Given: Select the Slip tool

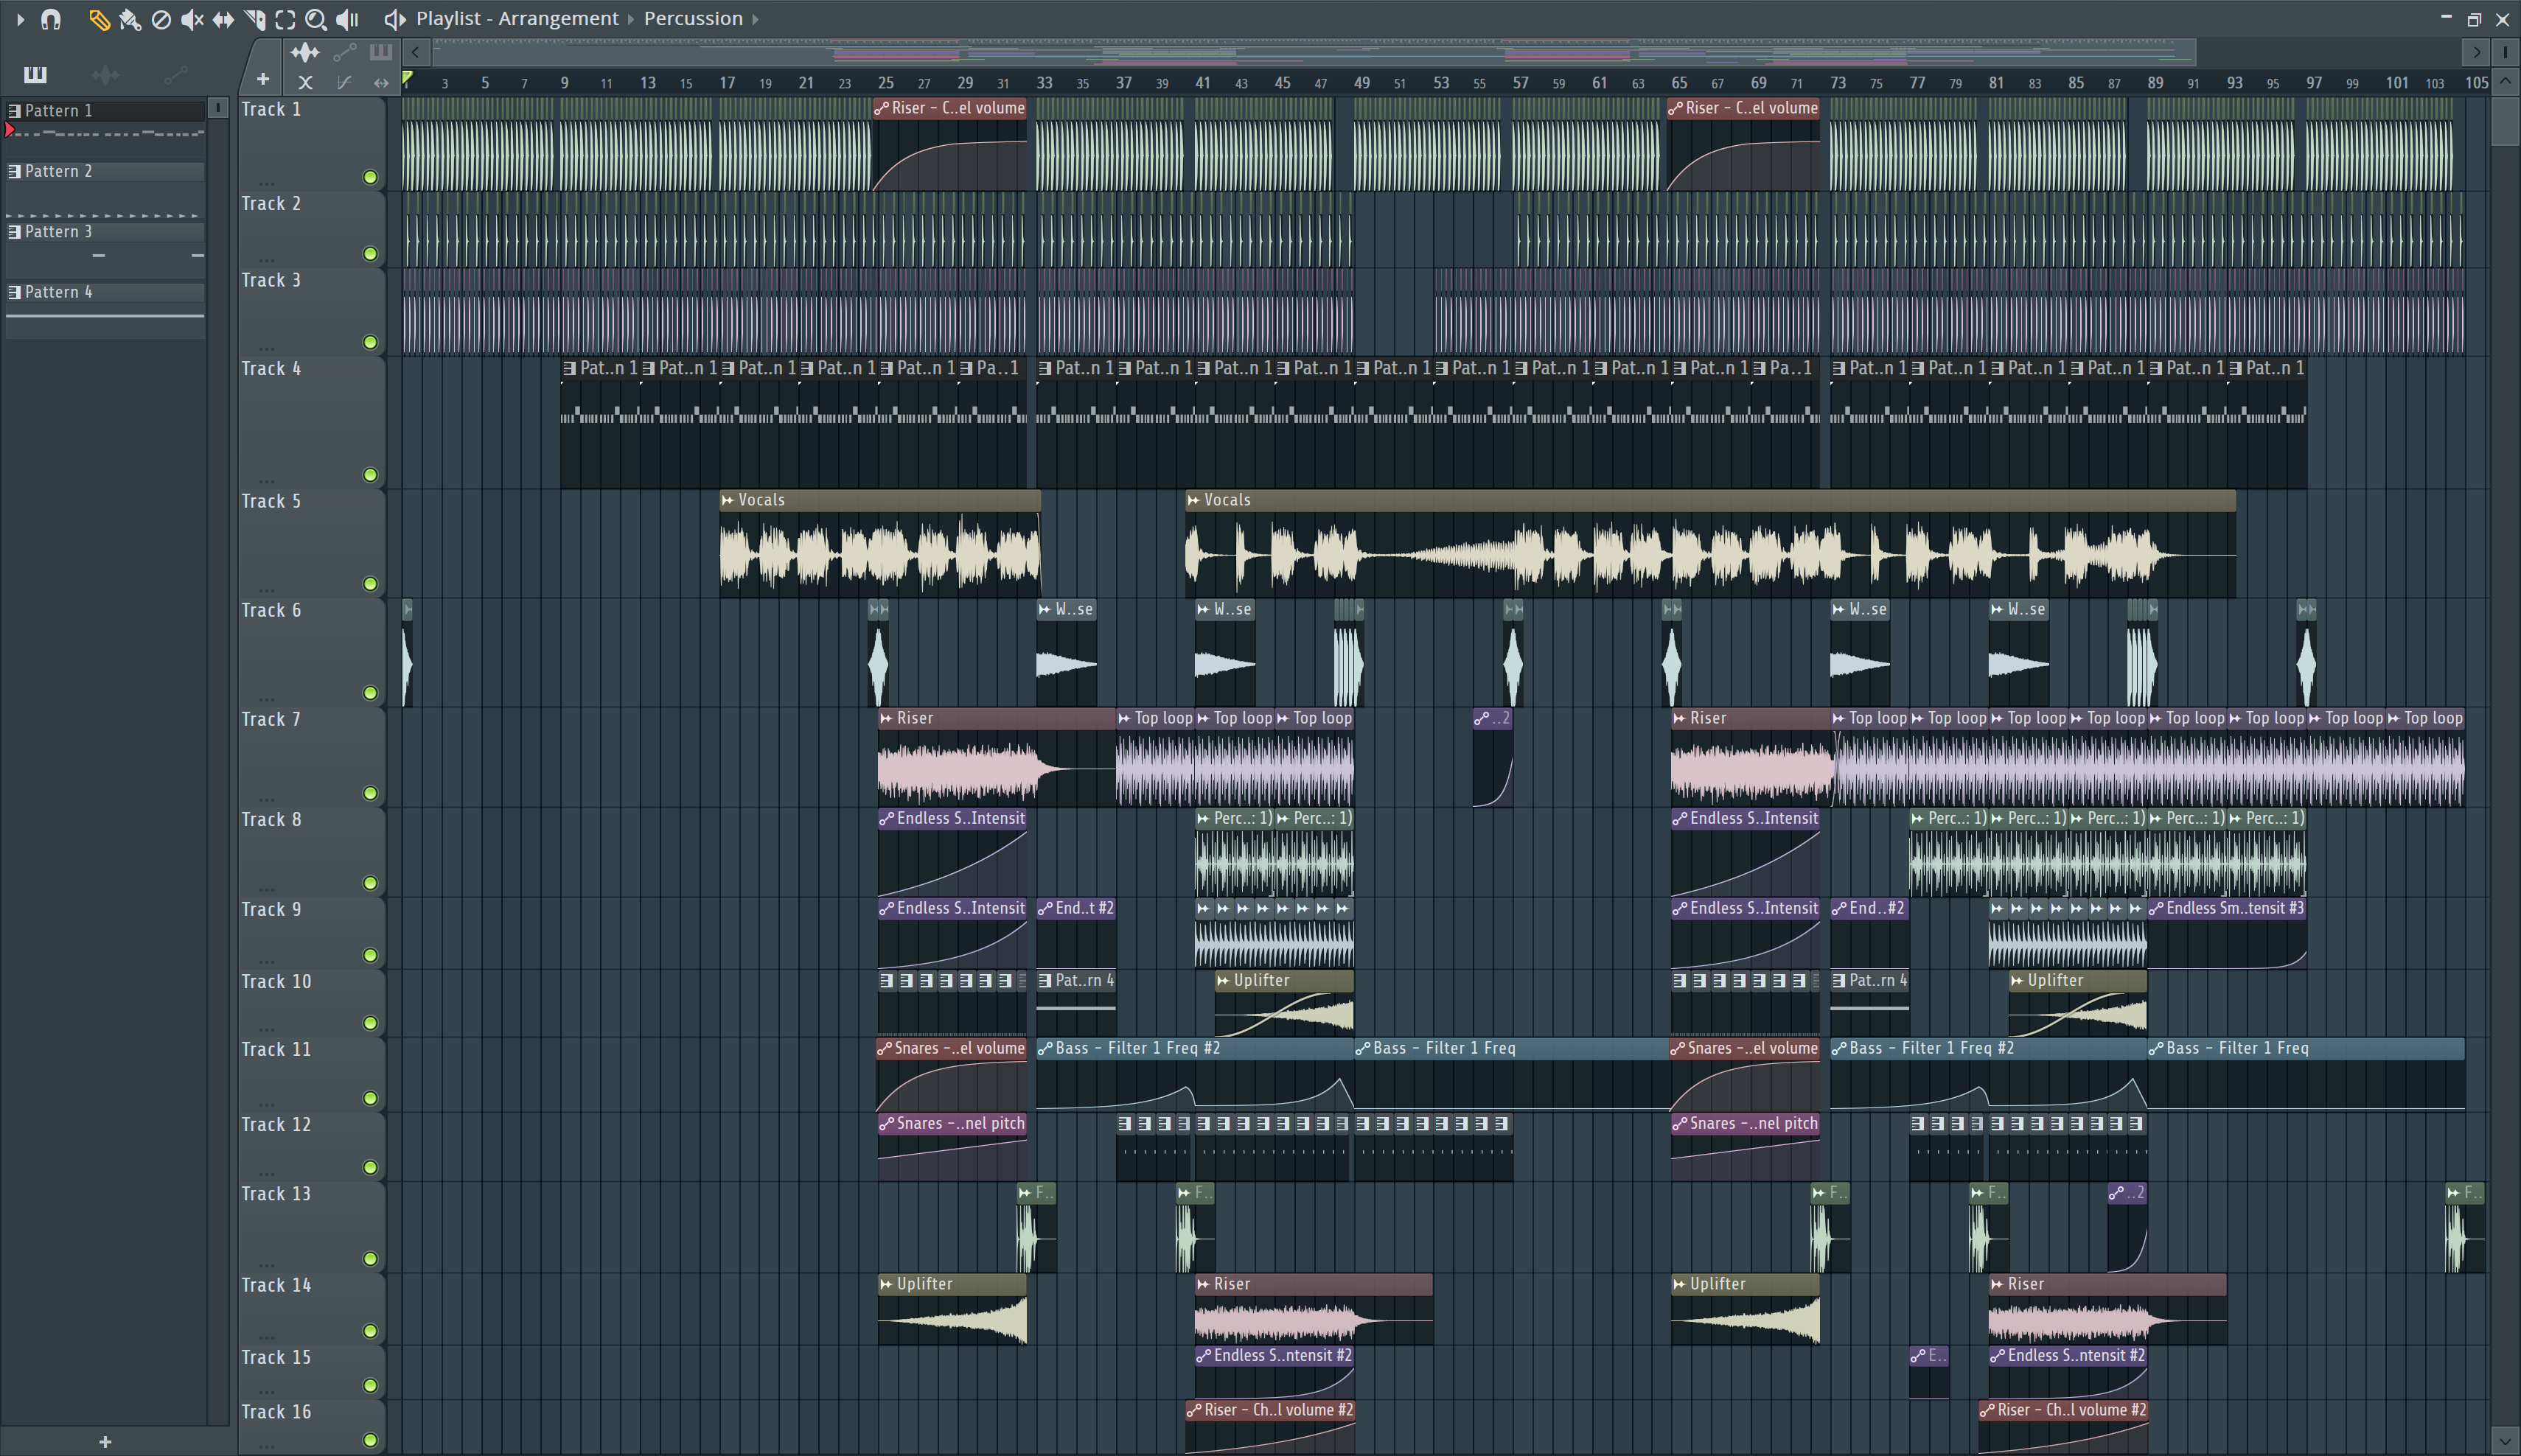Looking at the screenshot, I should 223,19.
